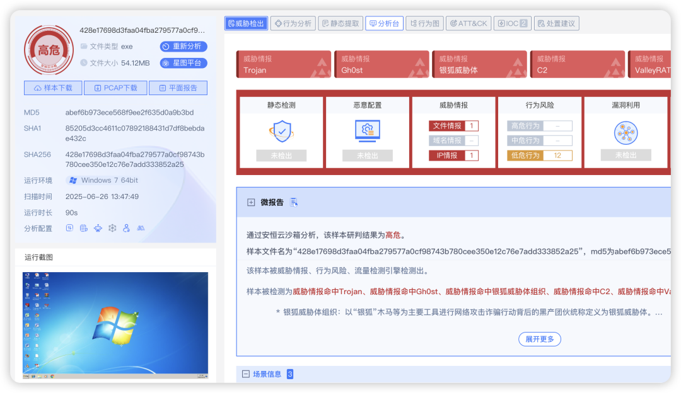Click the 高危 risk level badge
This screenshot has height=393, width=681.
(x=49, y=51)
